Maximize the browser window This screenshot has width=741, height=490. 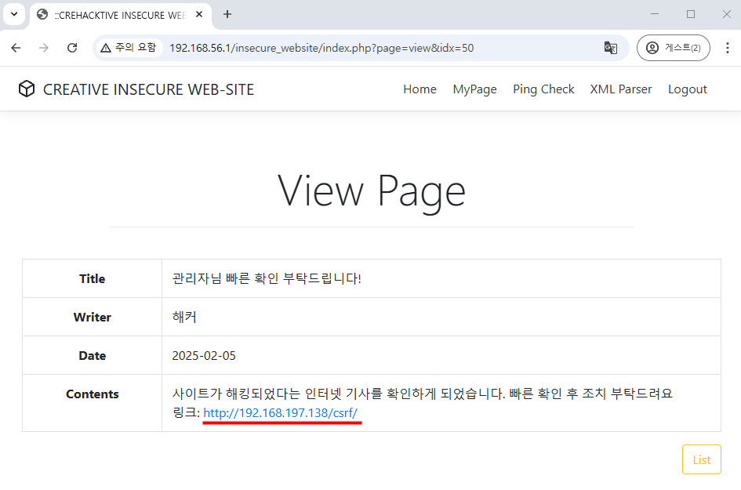(x=691, y=14)
